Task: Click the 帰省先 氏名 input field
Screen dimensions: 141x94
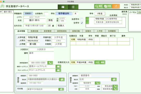Action: point(87,89)
